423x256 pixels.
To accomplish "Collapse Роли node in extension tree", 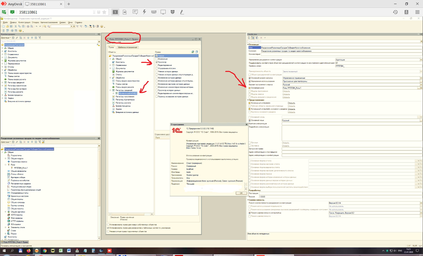I will coord(6,165).
